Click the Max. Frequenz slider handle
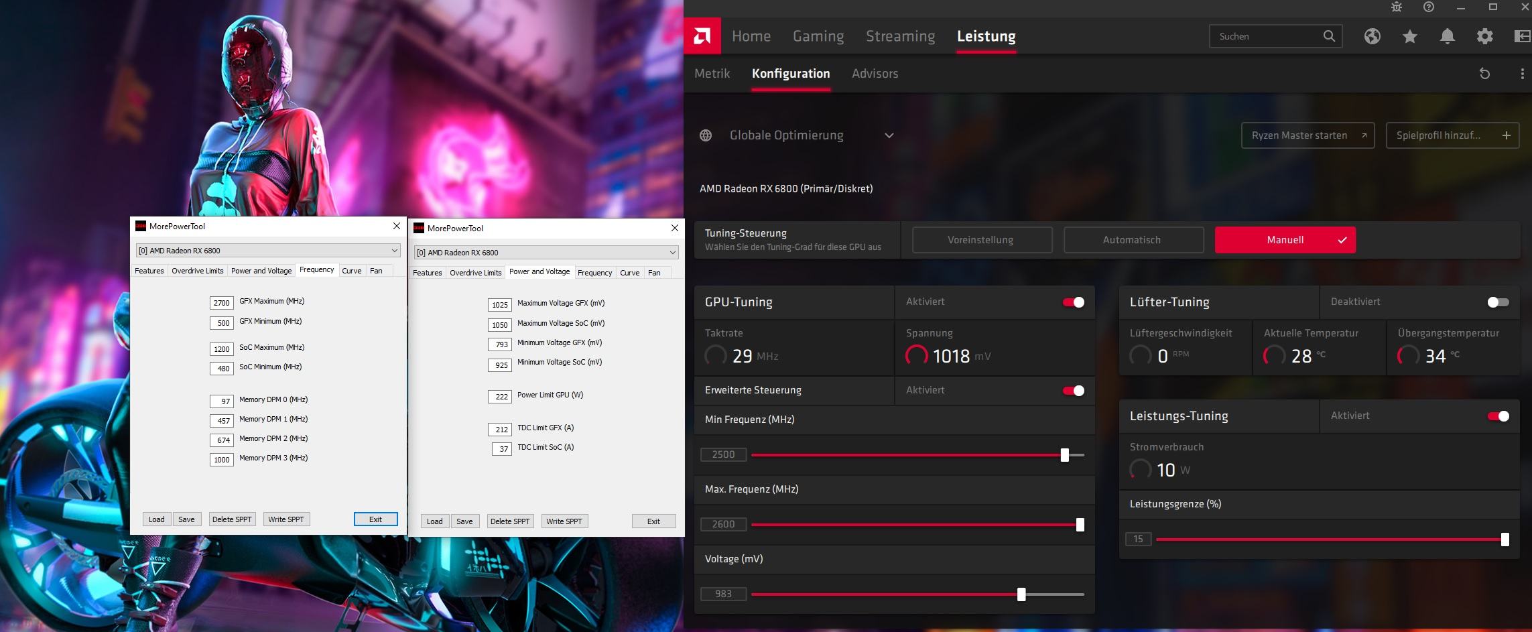1532x632 pixels. click(1080, 525)
